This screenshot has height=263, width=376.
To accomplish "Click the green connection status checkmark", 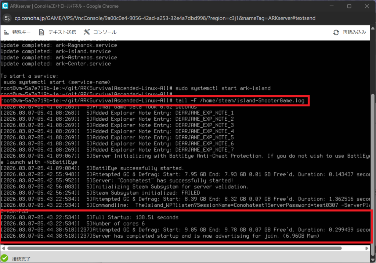I will (5, 258).
